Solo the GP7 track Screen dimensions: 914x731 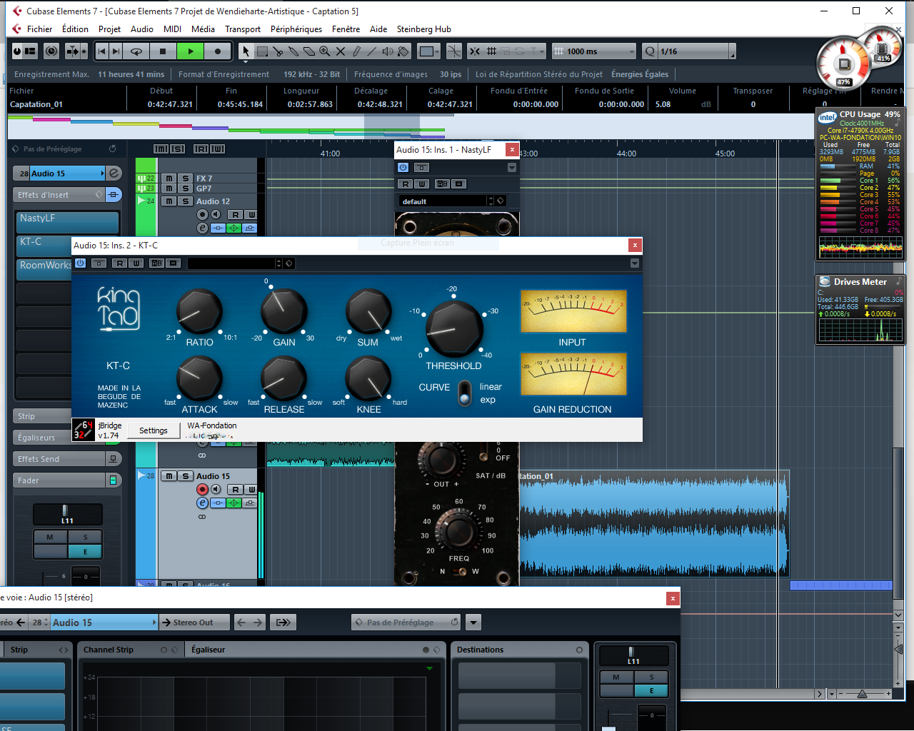[186, 188]
